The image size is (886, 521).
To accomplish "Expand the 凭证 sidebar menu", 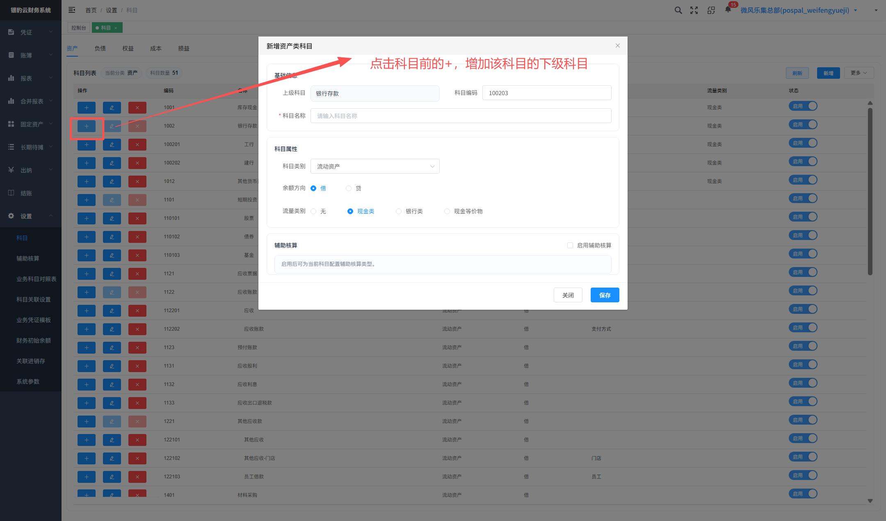I will coord(31,32).
